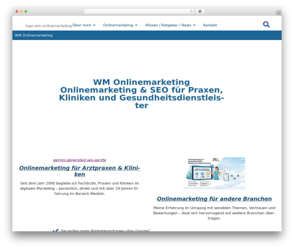This screenshot has width=294, height=249.
Task: Open the site search magnifier icon
Action: point(266,25)
